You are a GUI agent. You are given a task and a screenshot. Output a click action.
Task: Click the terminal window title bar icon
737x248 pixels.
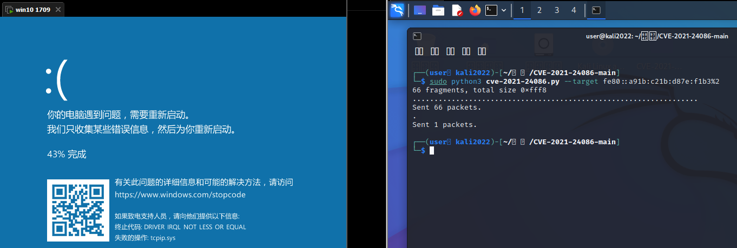pyautogui.click(x=417, y=36)
